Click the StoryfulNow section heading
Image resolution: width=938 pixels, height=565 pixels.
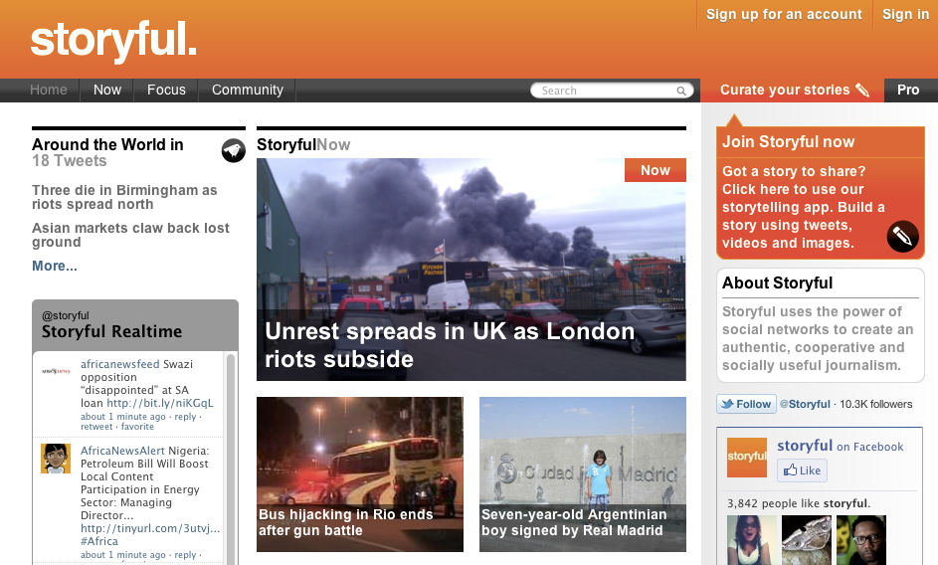tap(303, 145)
